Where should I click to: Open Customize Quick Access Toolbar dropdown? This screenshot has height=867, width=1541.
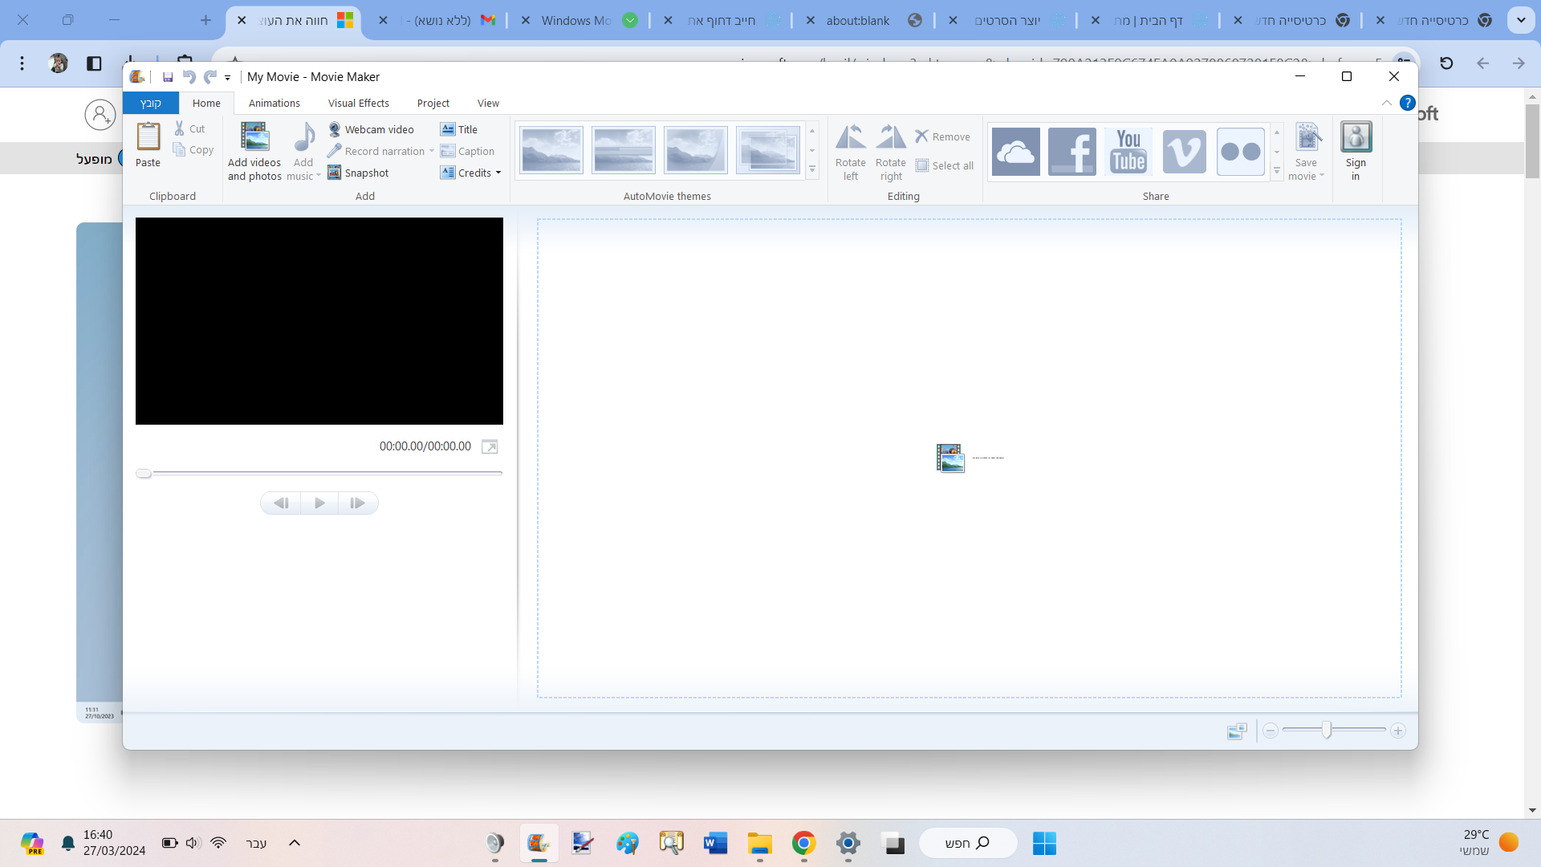pos(228,78)
